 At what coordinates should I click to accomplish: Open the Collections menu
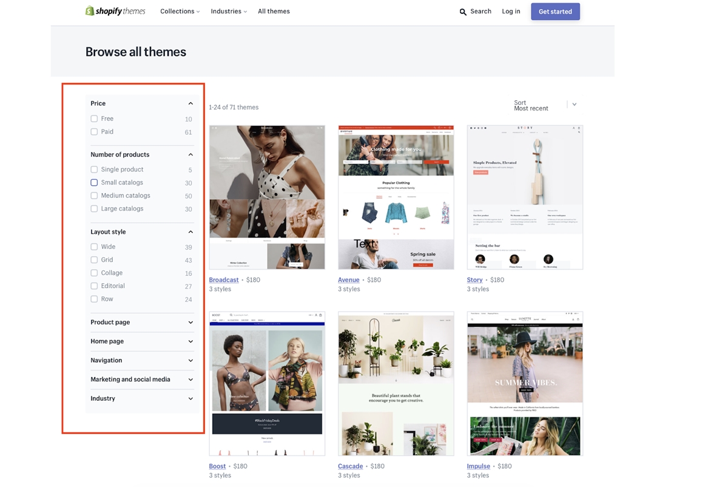tap(180, 12)
